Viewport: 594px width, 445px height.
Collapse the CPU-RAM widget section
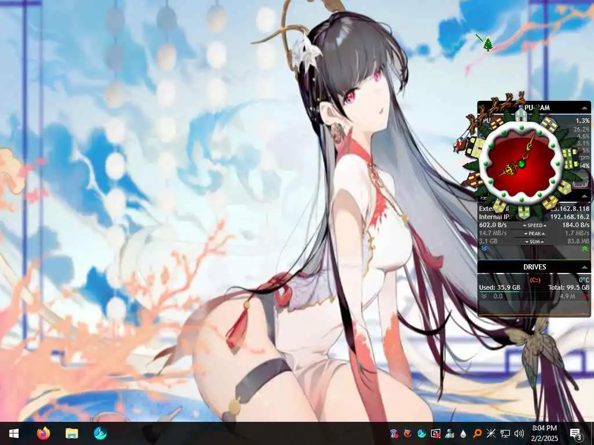tap(584, 108)
